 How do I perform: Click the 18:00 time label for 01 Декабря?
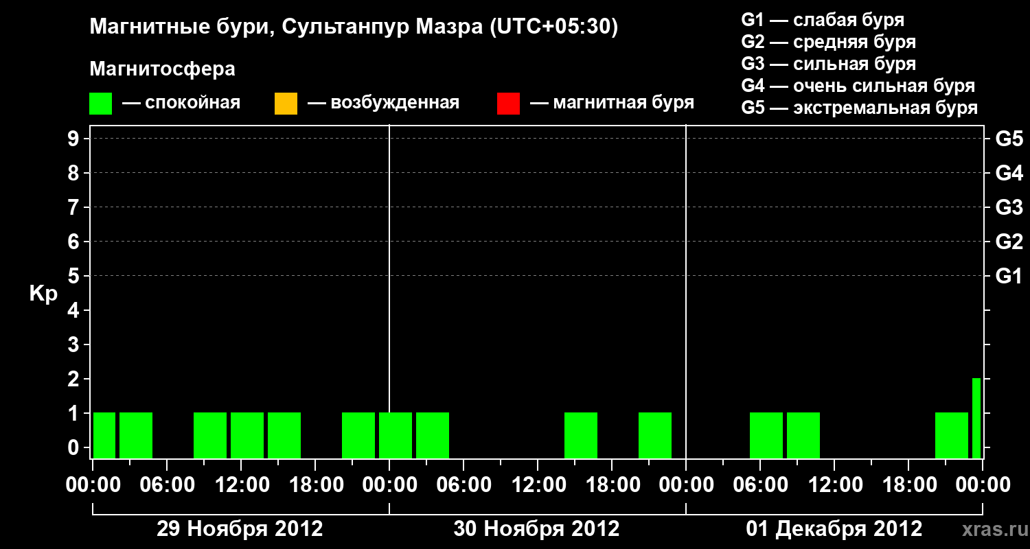click(x=908, y=484)
